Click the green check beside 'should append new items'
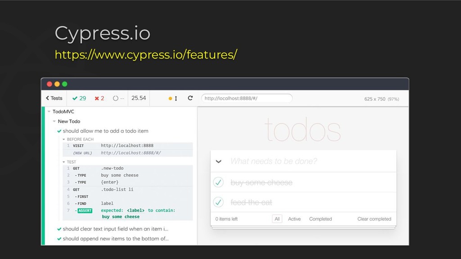461x259 pixels. (x=59, y=239)
